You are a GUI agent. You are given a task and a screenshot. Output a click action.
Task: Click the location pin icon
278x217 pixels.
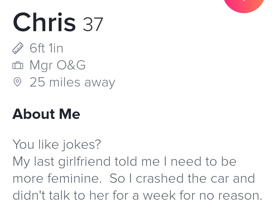tap(17, 82)
